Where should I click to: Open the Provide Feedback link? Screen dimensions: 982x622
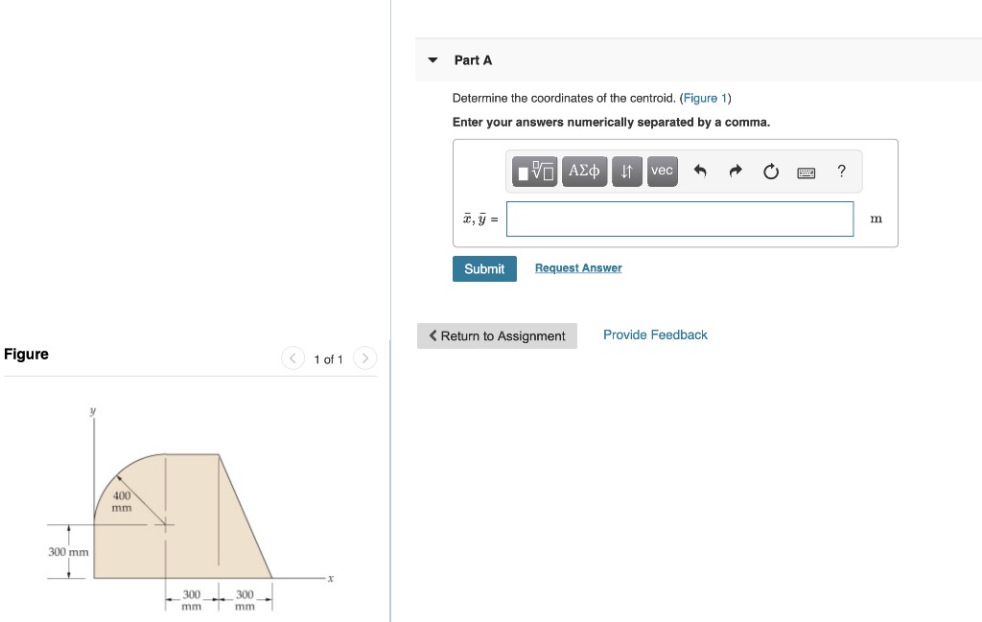click(655, 334)
